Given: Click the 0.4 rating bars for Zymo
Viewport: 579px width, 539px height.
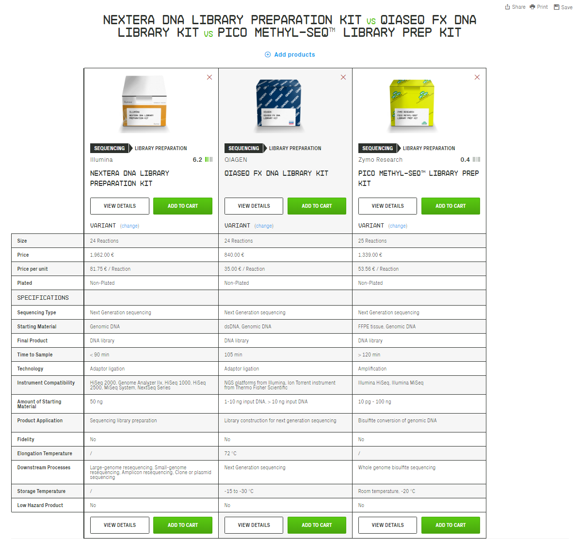Looking at the screenshot, I should click(476, 160).
